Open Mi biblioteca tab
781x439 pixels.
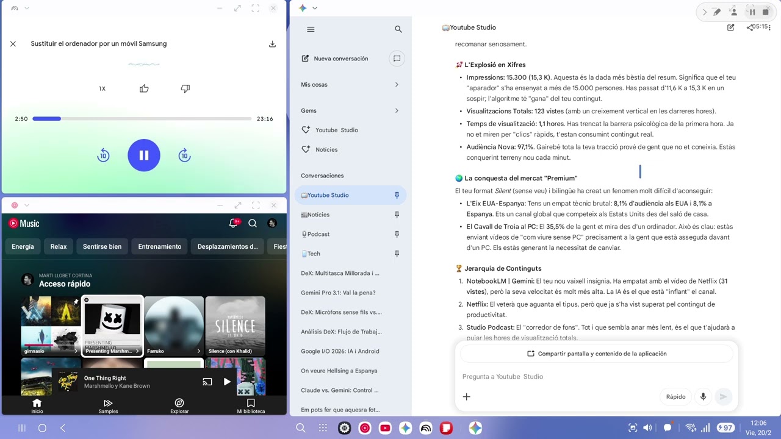point(251,406)
